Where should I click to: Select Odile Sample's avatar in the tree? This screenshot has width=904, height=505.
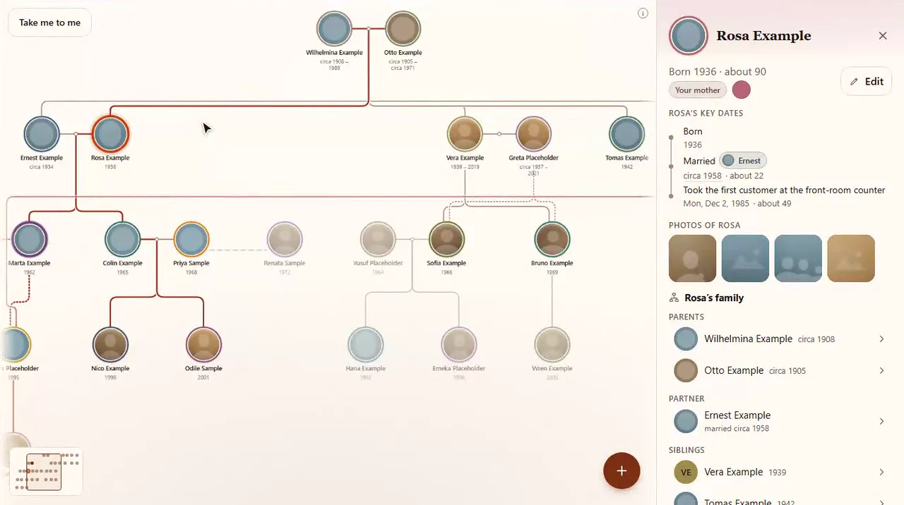[203, 344]
